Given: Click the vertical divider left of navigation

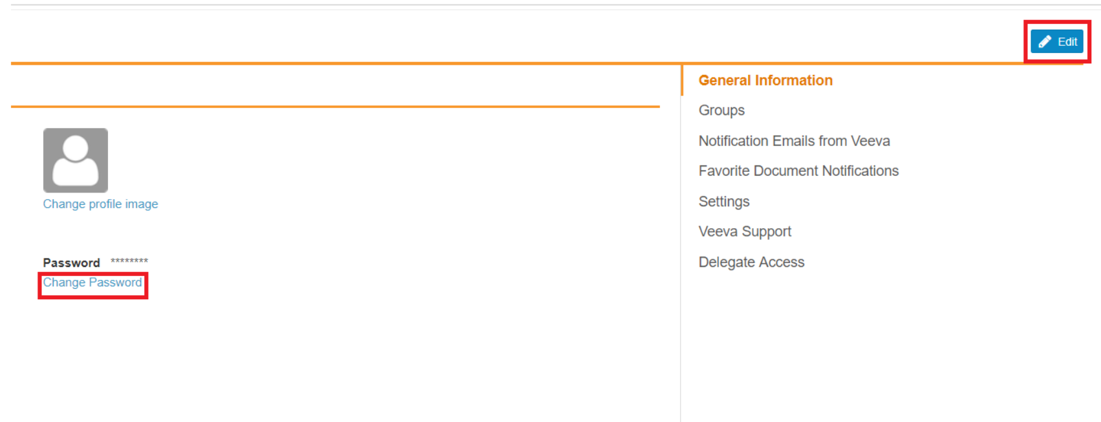Looking at the screenshot, I should point(681,258).
